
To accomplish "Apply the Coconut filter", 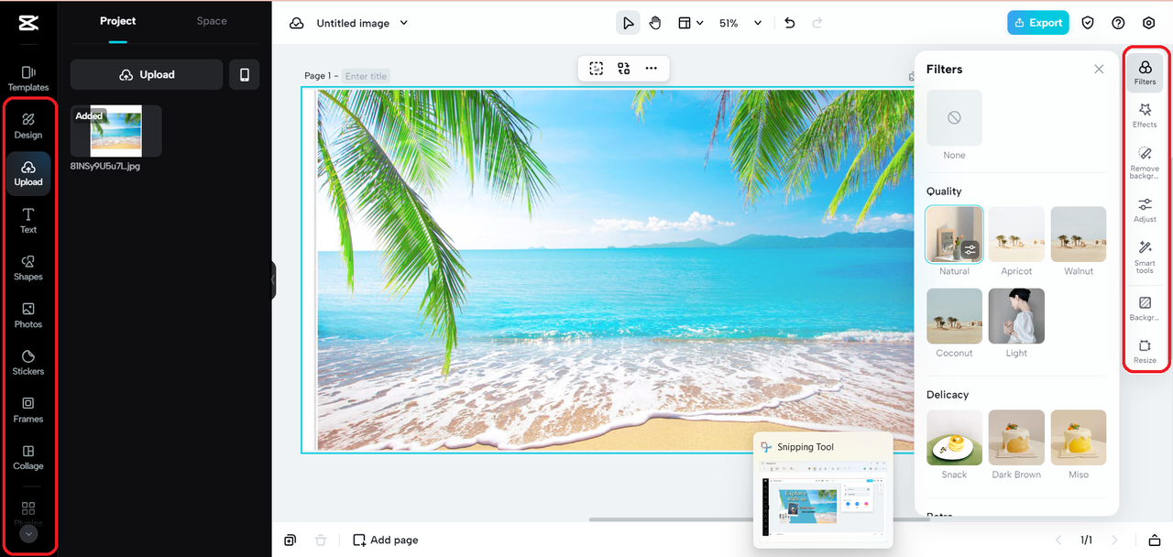I will [954, 316].
